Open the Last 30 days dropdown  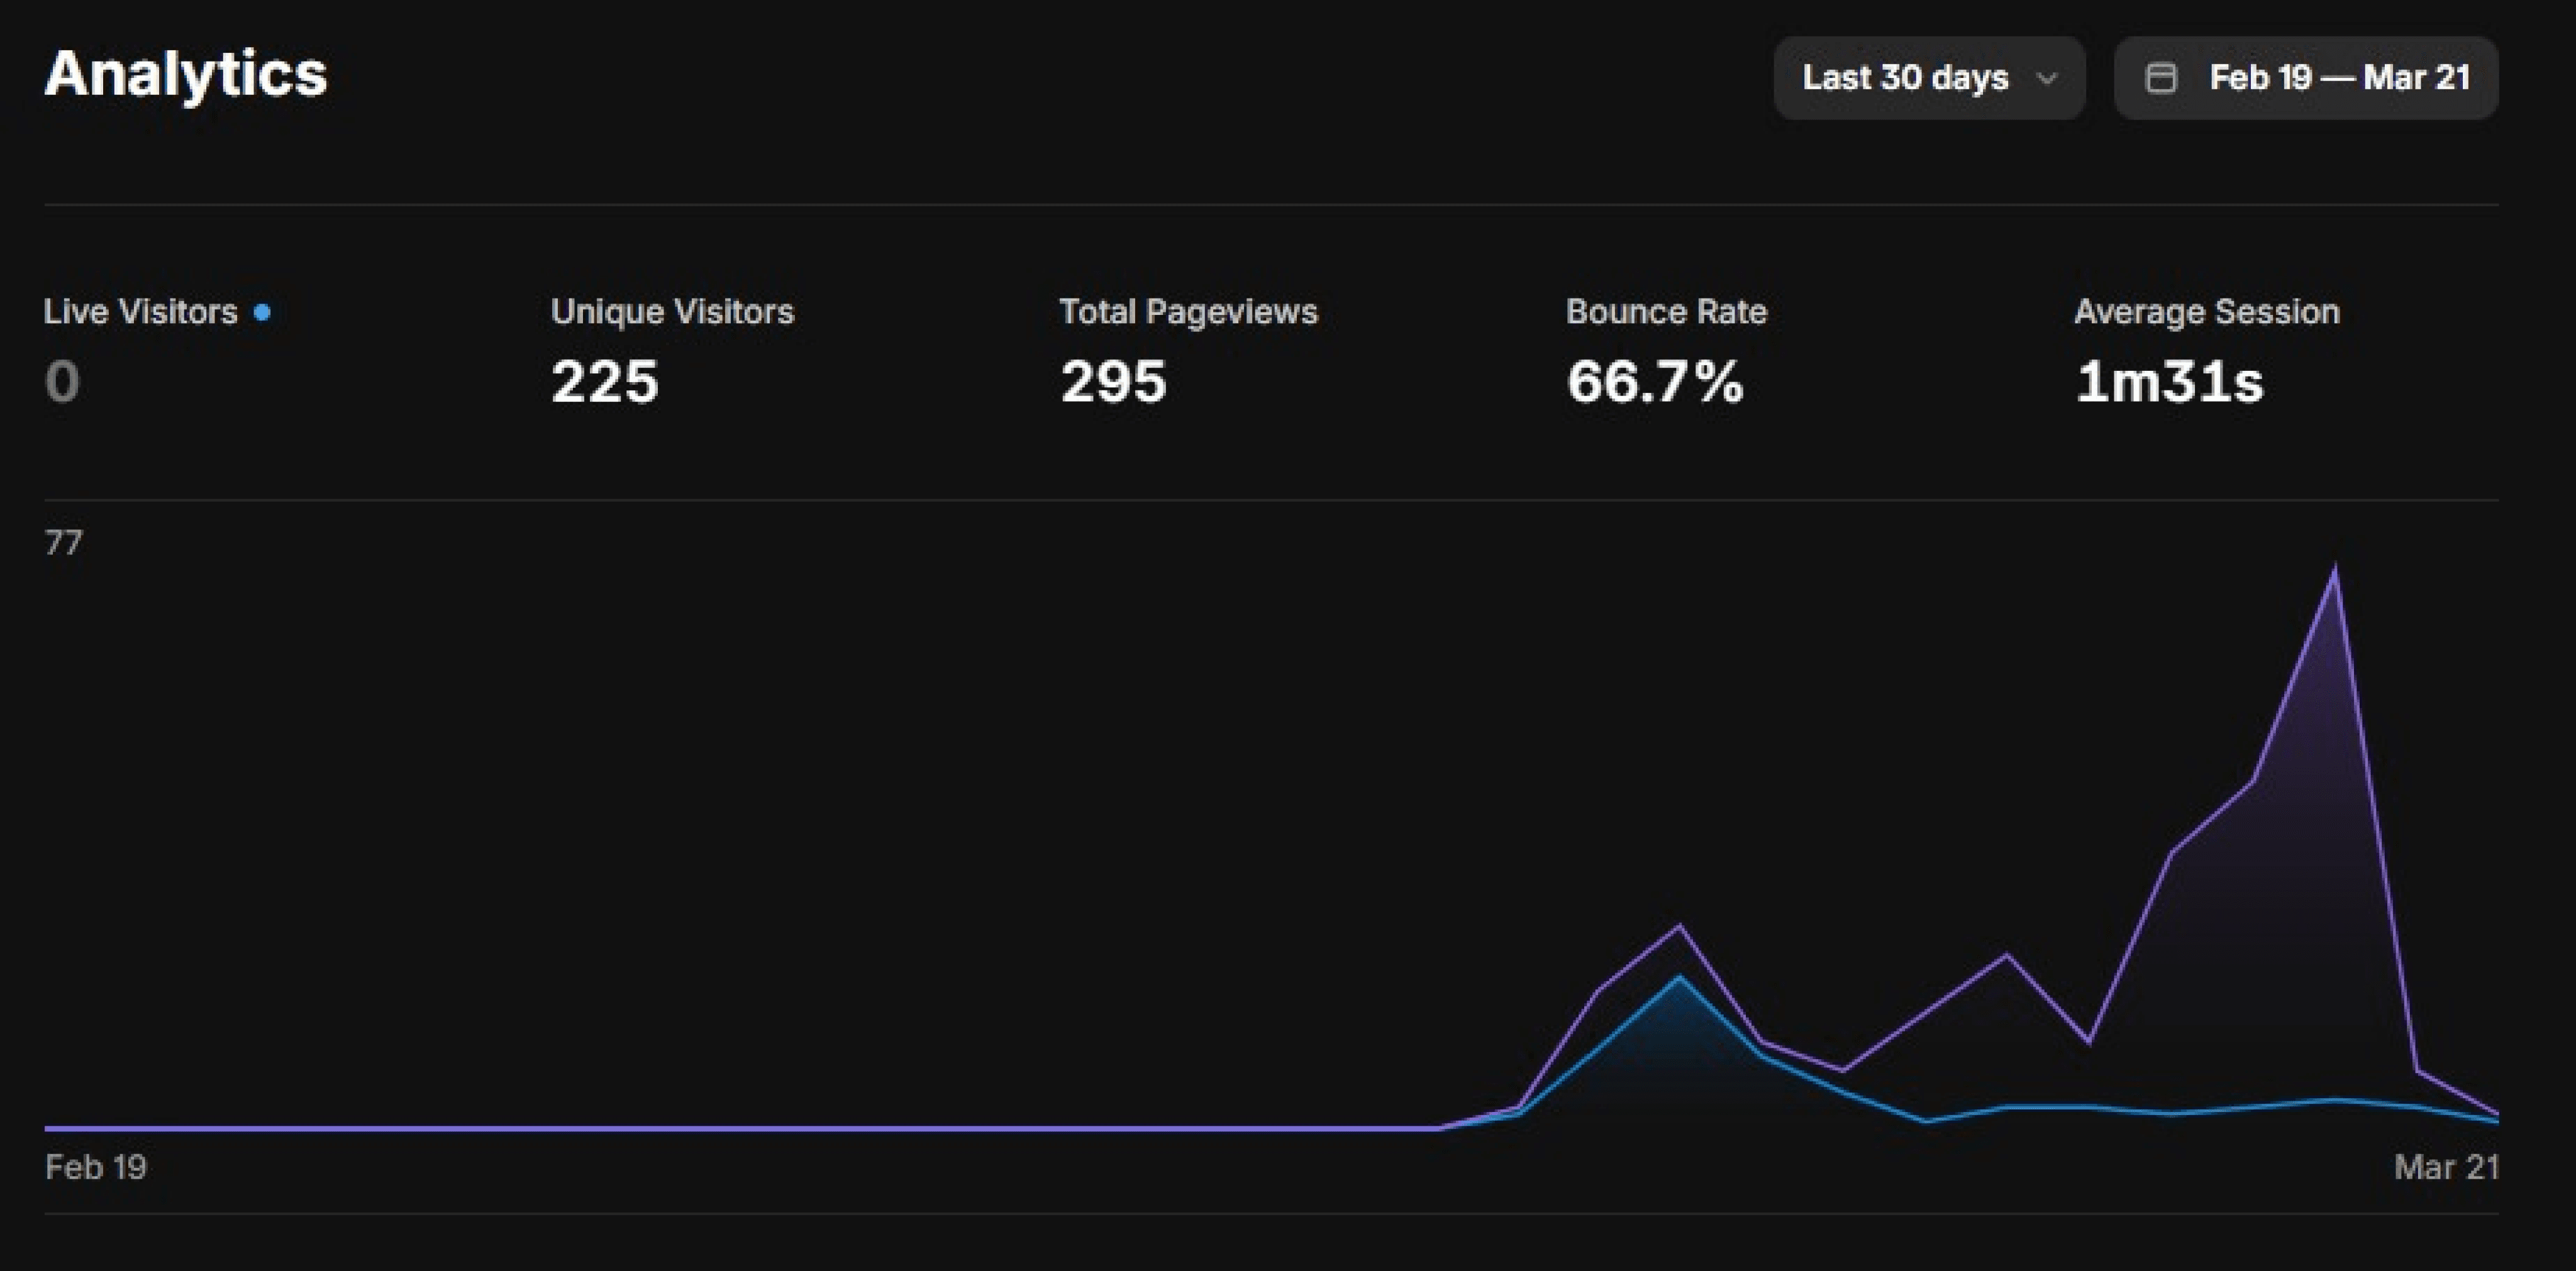pos(1906,78)
